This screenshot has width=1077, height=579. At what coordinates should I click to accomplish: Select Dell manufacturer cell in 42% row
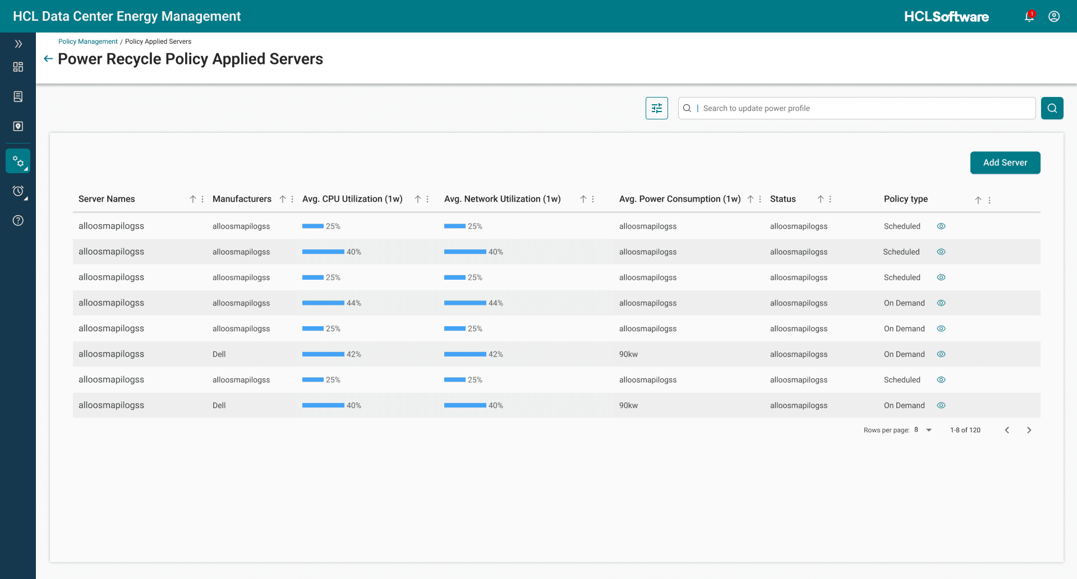[x=219, y=354]
